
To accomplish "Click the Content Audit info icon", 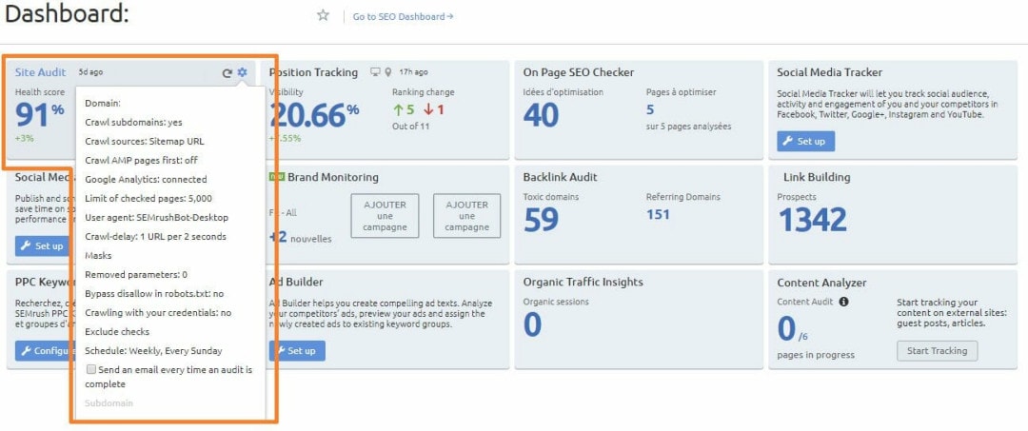I will [843, 302].
